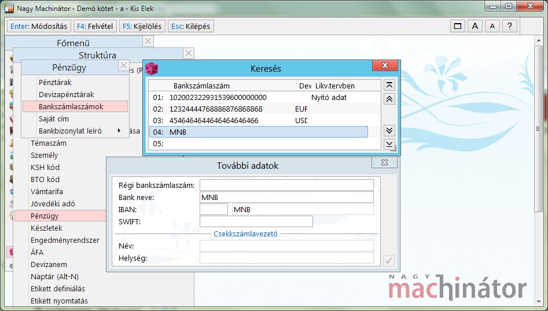Click short IBAN country code field
Screen dimensions: 548x311
(214, 209)
